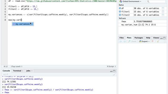168x94 pixels.
Task: Close the Jobs tab
Action: point(32,71)
